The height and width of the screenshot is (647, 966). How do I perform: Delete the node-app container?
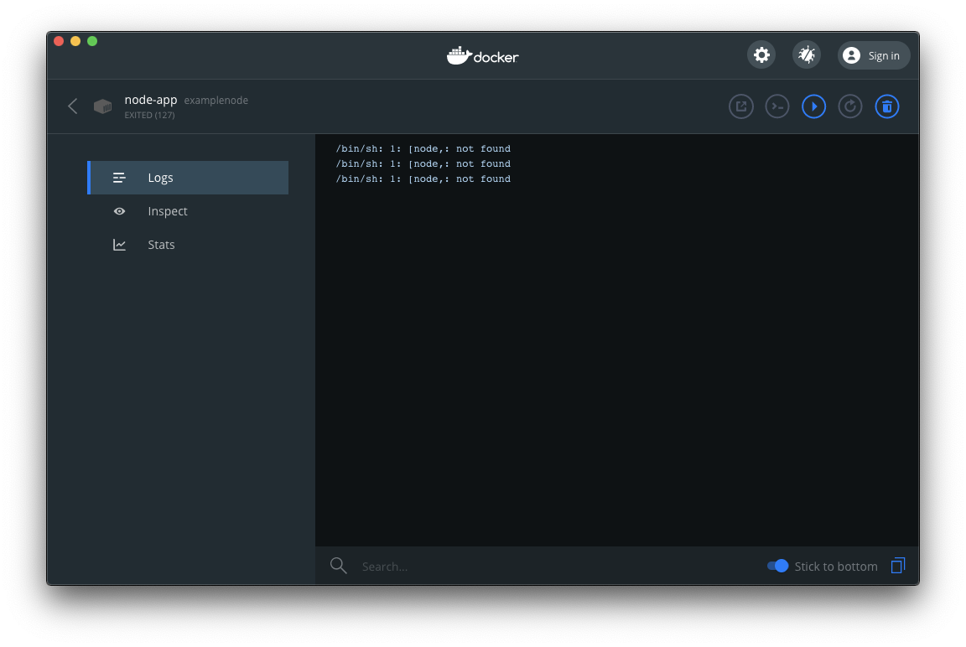(887, 106)
